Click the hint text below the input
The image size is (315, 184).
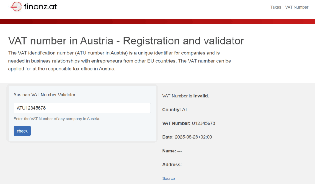57,119
